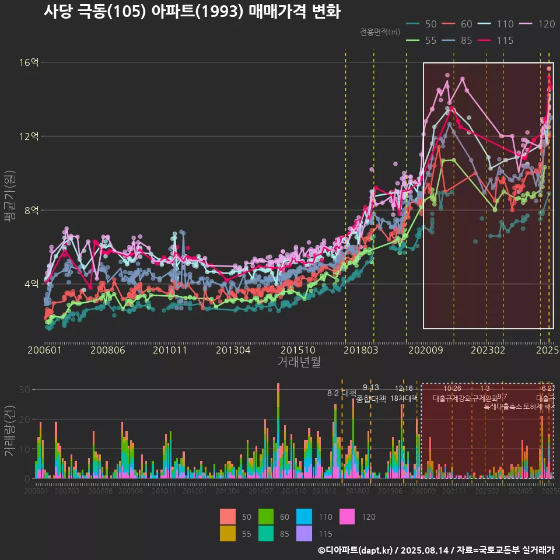
Task: Click the pink 120 volume legend swatch
Action: click(x=346, y=517)
